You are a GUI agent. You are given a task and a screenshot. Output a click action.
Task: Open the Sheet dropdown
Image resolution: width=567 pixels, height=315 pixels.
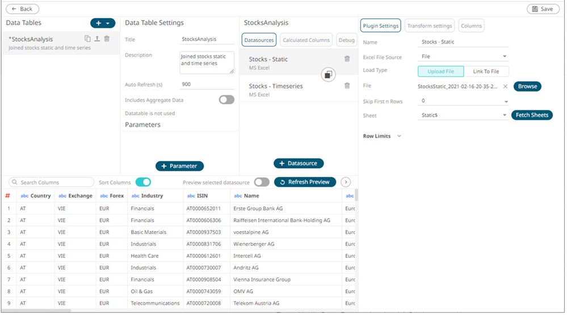click(x=505, y=116)
